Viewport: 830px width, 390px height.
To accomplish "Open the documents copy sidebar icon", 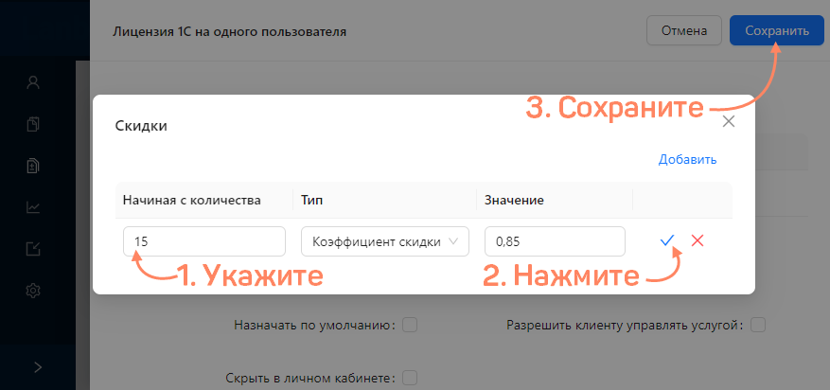I will click(33, 124).
